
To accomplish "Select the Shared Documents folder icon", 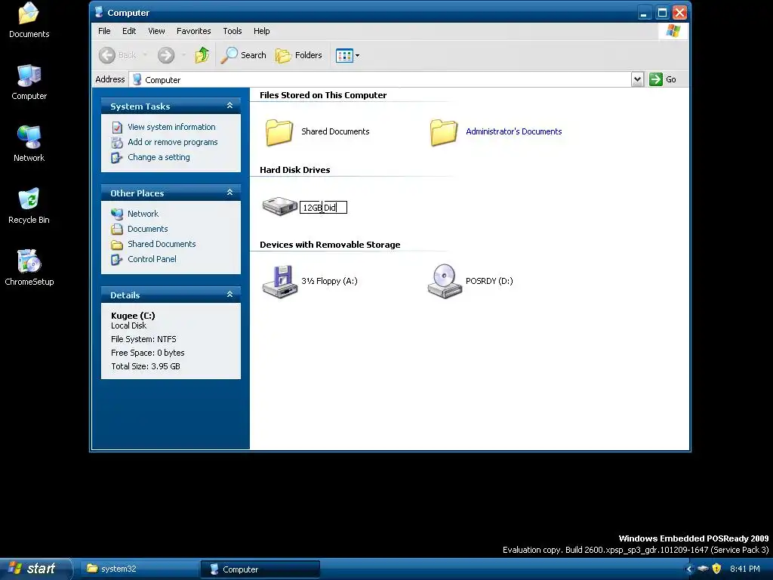I will (x=279, y=132).
